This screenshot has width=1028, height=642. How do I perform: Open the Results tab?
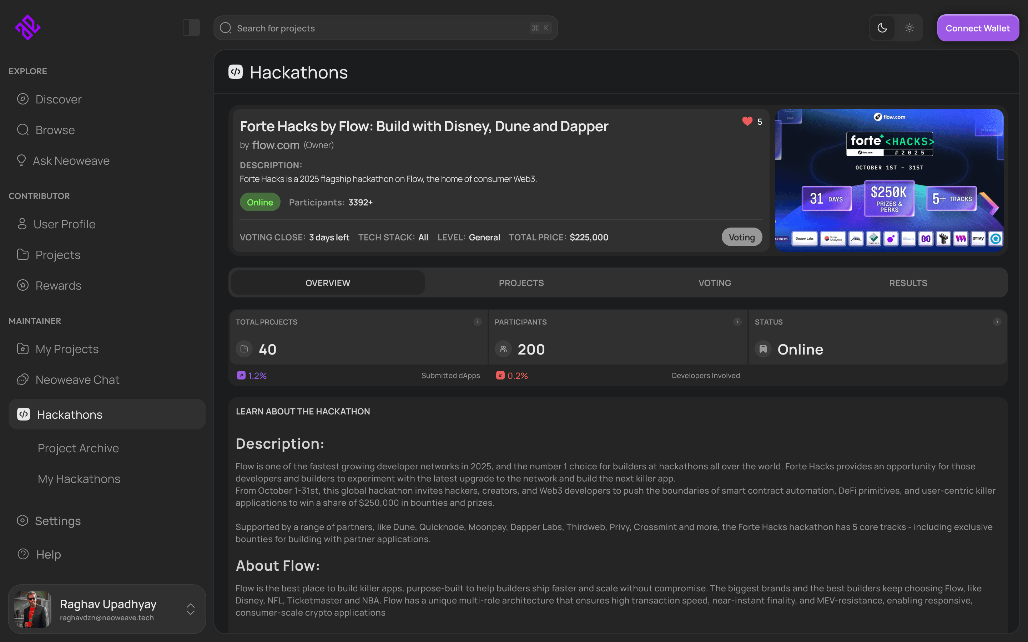pyautogui.click(x=908, y=283)
